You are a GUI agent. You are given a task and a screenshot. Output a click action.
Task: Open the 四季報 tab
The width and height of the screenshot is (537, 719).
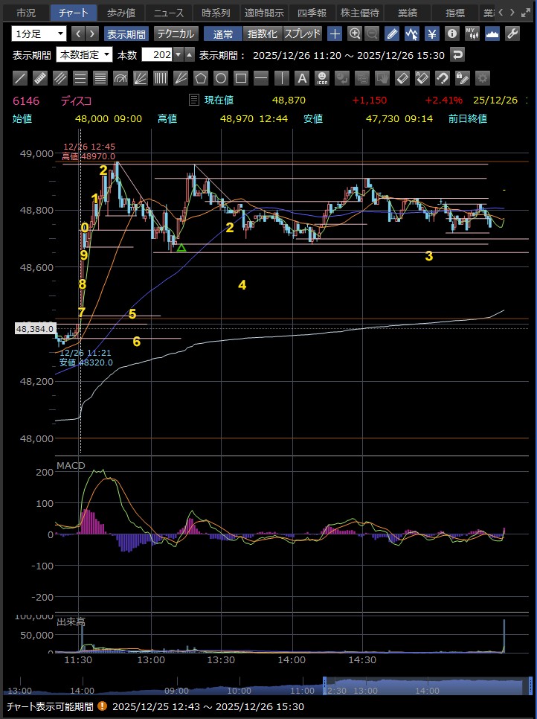pos(311,13)
